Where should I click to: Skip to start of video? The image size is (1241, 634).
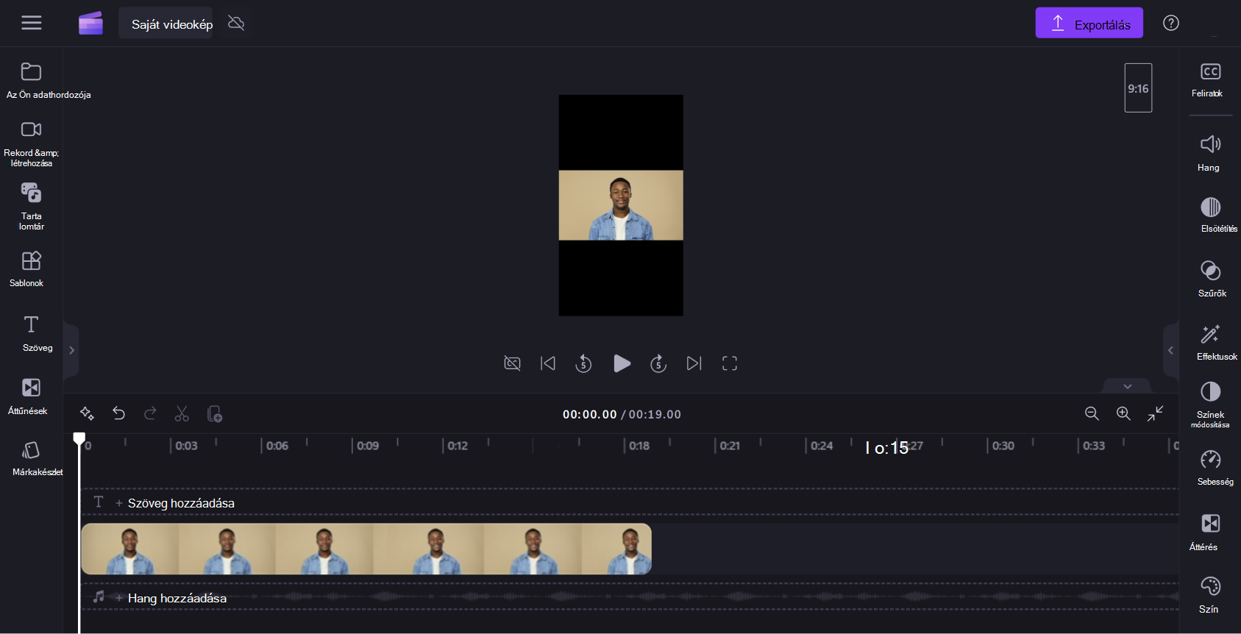pyautogui.click(x=548, y=363)
